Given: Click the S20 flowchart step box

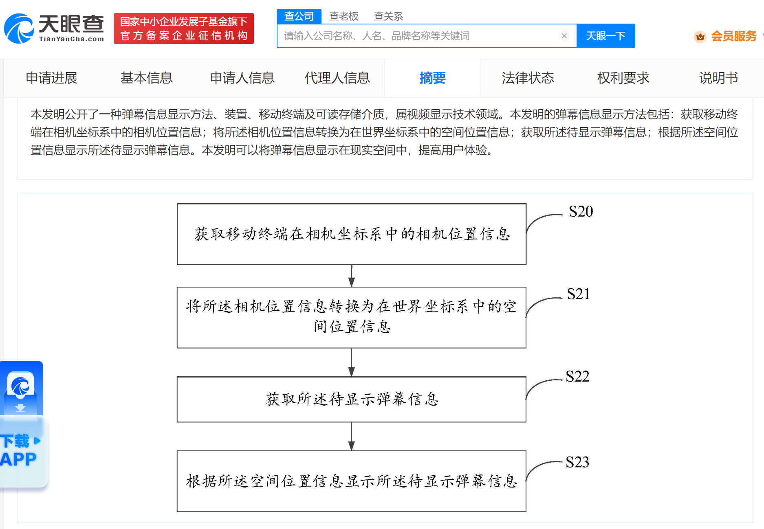Looking at the screenshot, I should pyautogui.click(x=351, y=234).
